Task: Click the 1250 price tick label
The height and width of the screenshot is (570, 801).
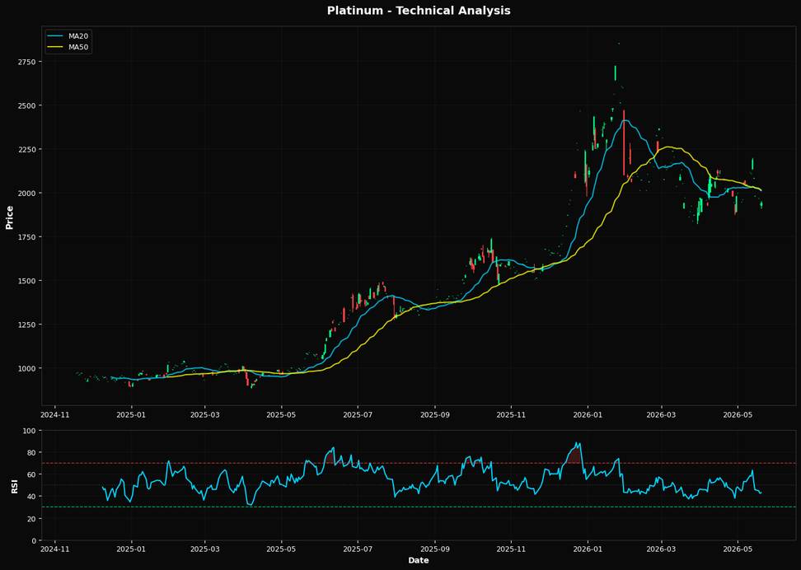Action: [x=26, y=325]
